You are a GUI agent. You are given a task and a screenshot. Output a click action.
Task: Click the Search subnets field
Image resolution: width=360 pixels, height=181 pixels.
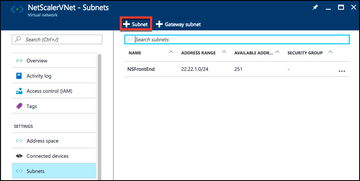click(x=237, y=40)
